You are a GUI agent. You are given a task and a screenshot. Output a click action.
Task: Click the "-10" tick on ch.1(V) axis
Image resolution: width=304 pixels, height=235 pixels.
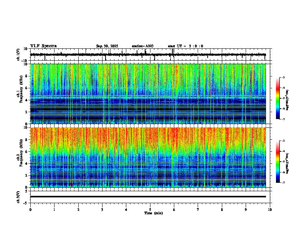[25, 61]
